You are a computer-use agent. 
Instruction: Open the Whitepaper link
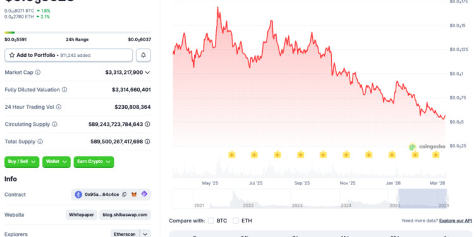pyautogui.click(x=82, y=215)
